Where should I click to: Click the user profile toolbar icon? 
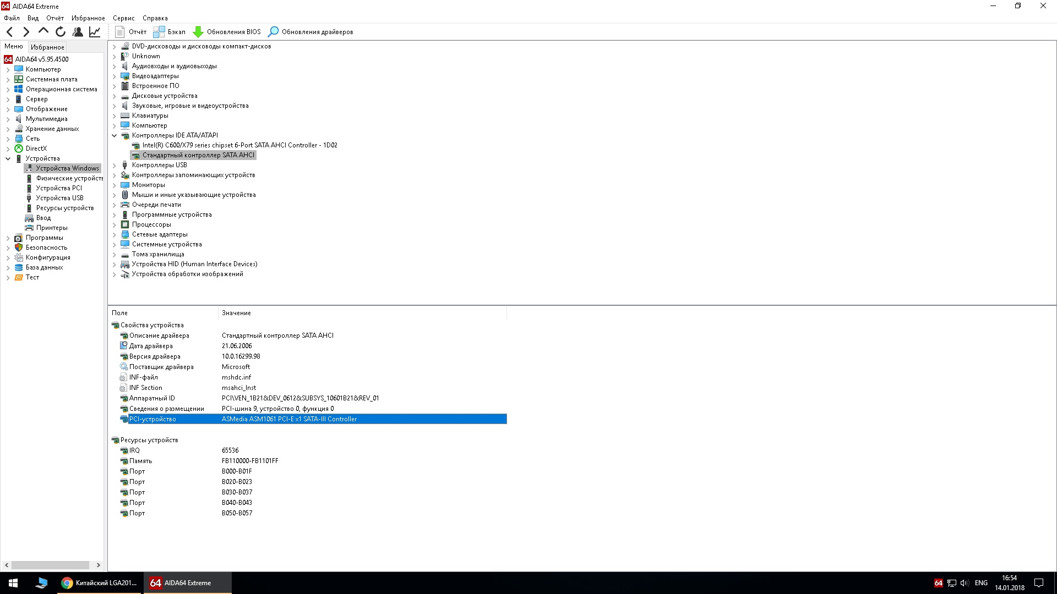tap(78, 32)
